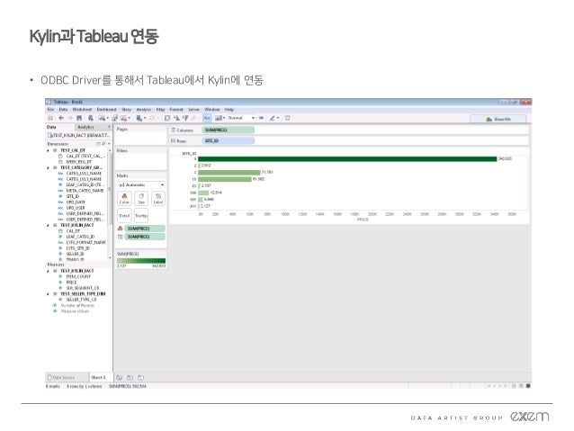Click the SUM(PRICE) pill on Columns shelf

pyautogui.click(x=228, y=130)
